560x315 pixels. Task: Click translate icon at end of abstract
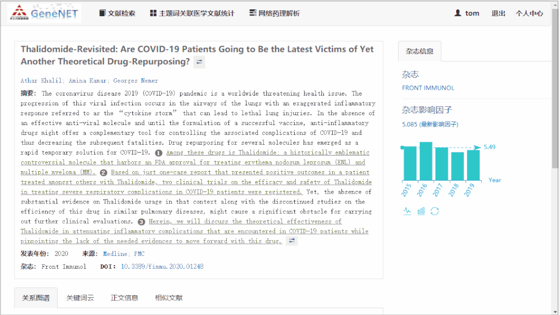(x=292, y=241)
